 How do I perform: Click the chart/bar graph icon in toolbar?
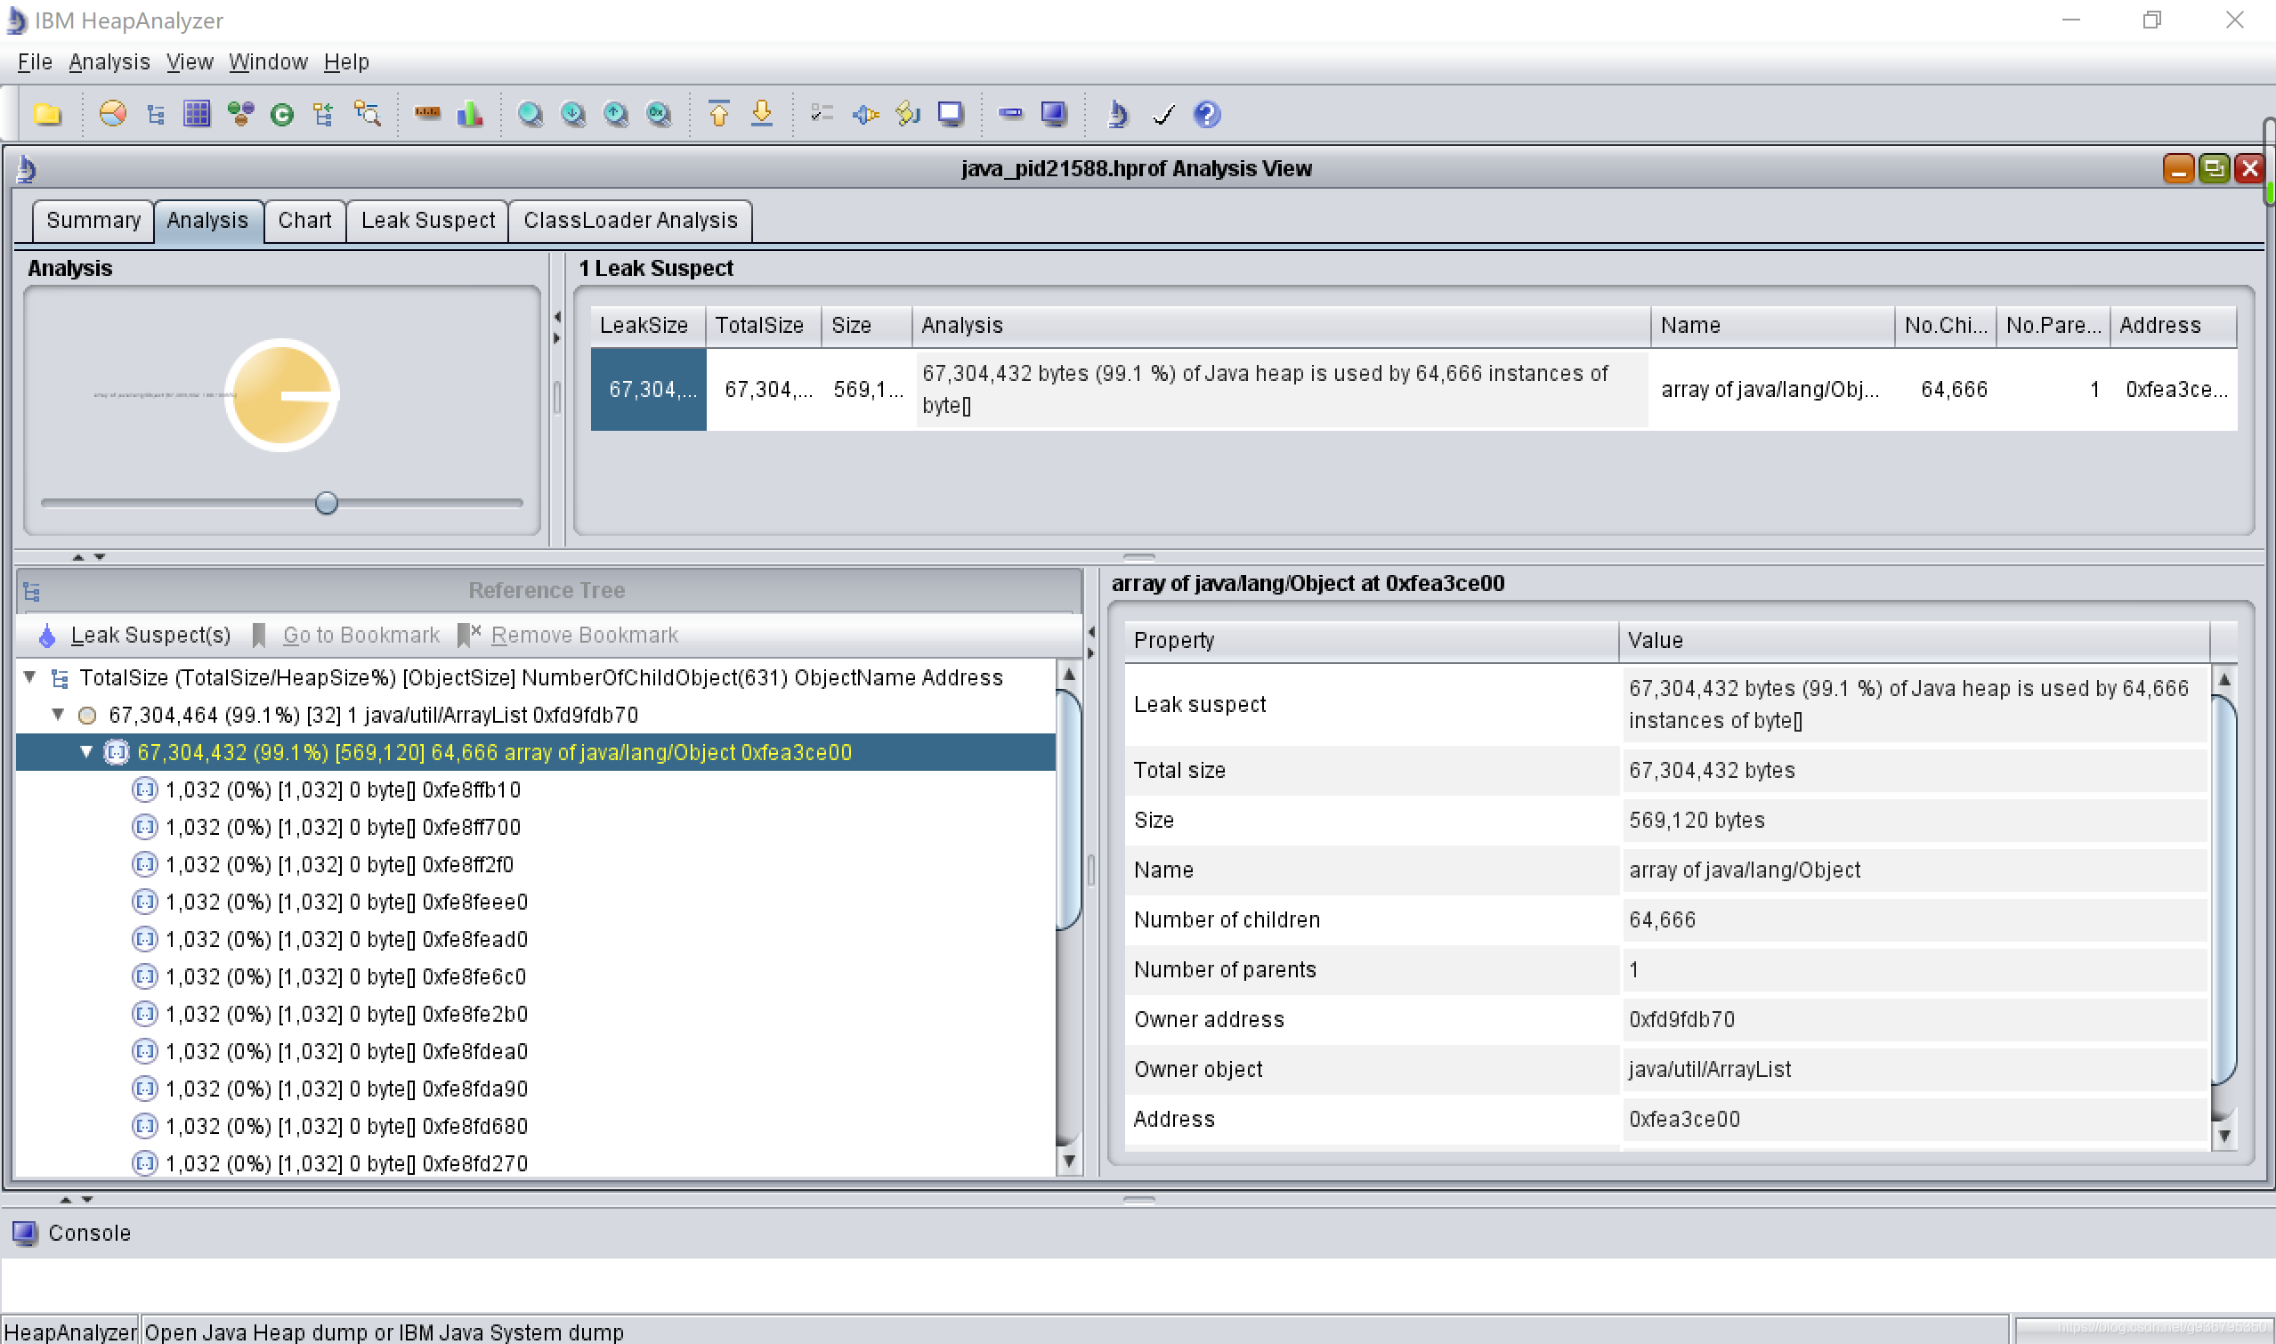pos(472,114)
